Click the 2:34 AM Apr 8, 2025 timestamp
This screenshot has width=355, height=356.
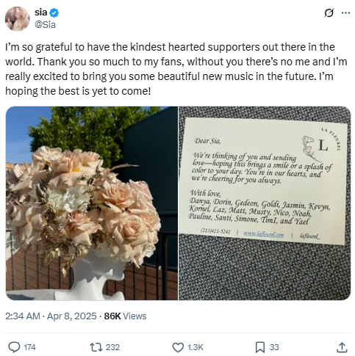[51, 316]
